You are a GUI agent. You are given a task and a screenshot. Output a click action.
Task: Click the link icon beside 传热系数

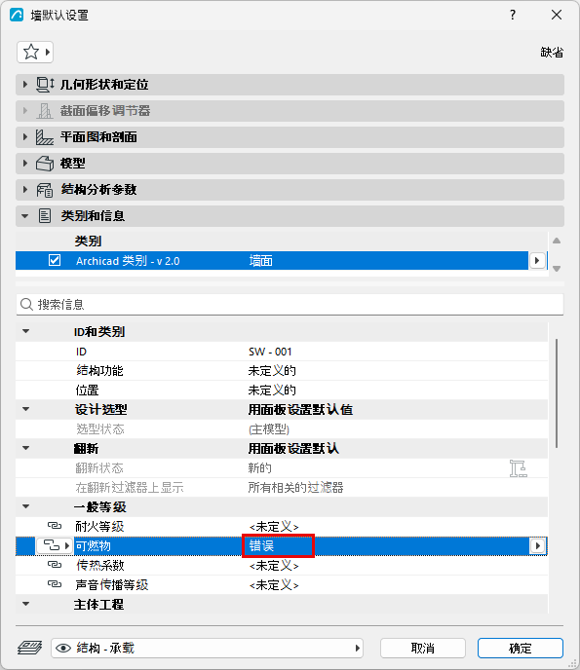coord(55,565)
